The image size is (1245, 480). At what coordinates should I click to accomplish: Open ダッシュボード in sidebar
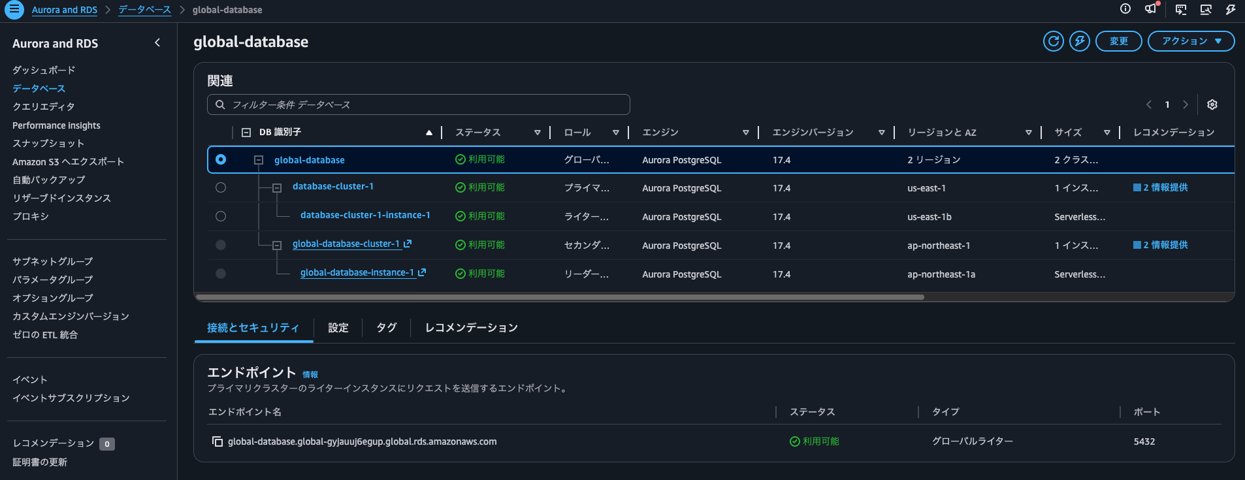44,70
